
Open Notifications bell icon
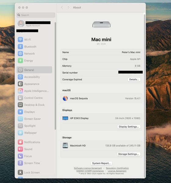pyautogui.click(x=20, y=142)
